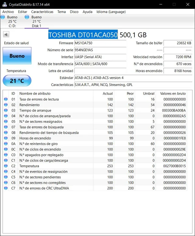Select N.º de errores de CRC UltraDMA text

click(44, 188)
